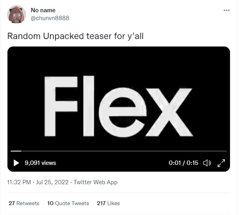Click the "No name" display name
The width and height of the screenshot is (241, 215).
(x=43, y=10)
